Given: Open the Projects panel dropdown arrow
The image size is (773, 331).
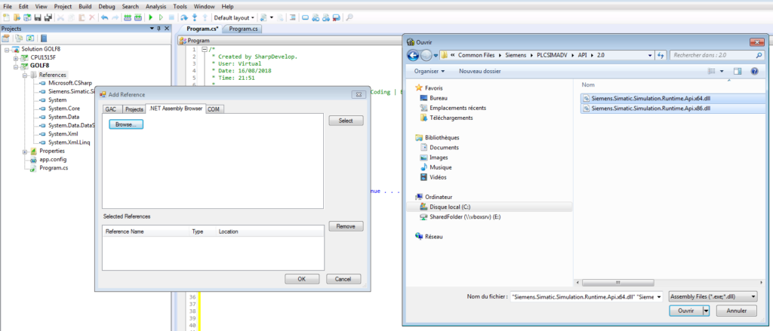Looking at the screenshot, I should point(152,29).
